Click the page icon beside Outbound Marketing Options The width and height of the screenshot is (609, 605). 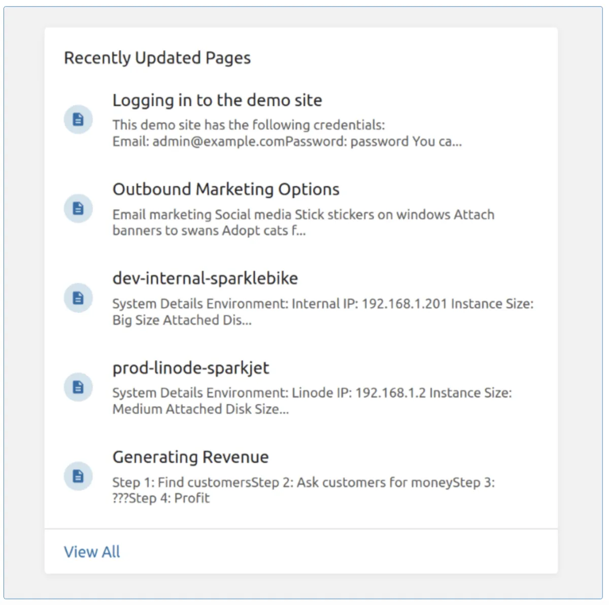78,208
